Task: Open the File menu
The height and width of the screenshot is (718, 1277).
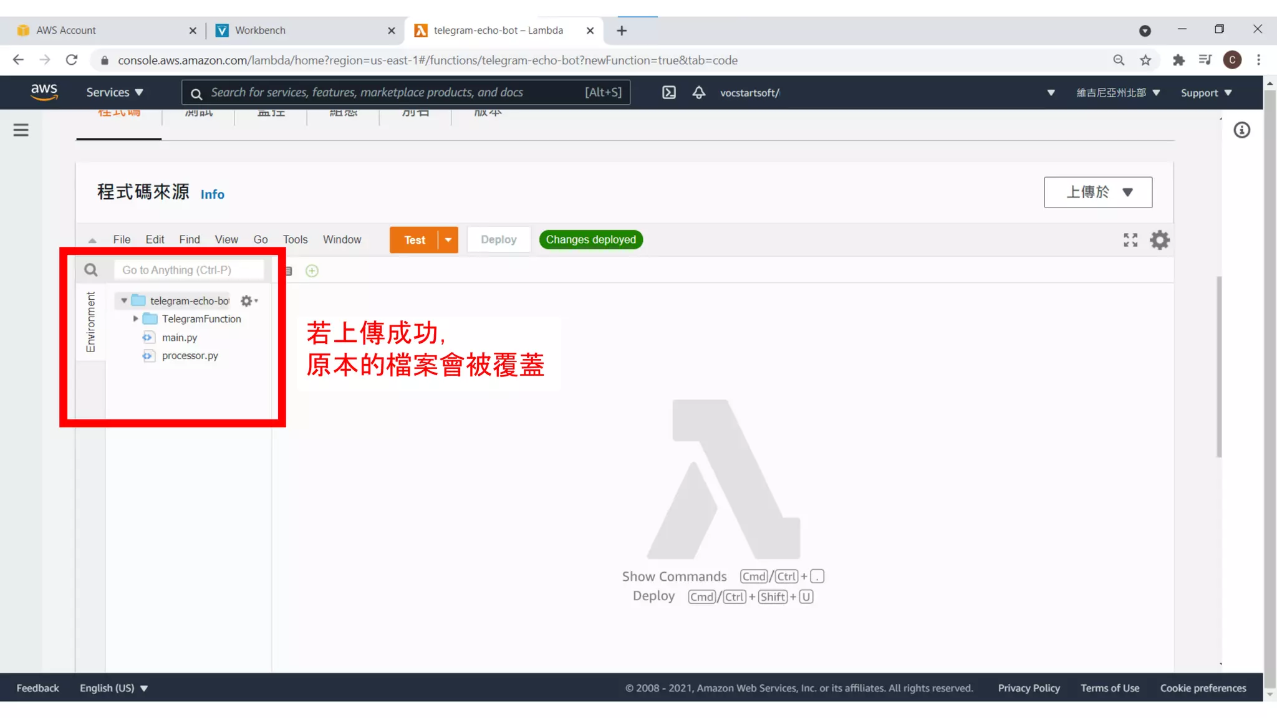Action: tap(122, 239)
